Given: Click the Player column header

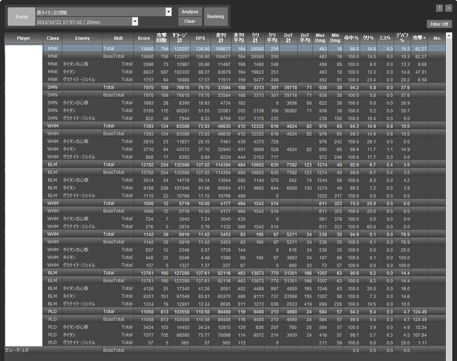Looking at the screenshot, I should click(24, 38).
